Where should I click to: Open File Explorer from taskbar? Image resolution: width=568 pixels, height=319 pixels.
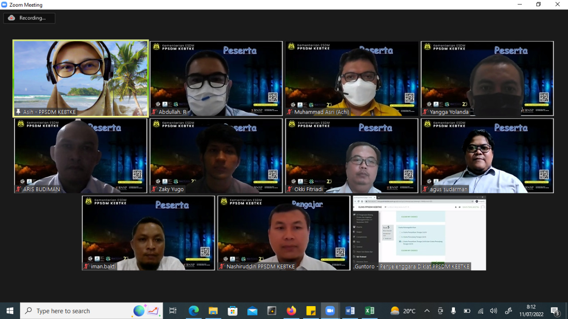pyautogui.click(x=213, y=311)
